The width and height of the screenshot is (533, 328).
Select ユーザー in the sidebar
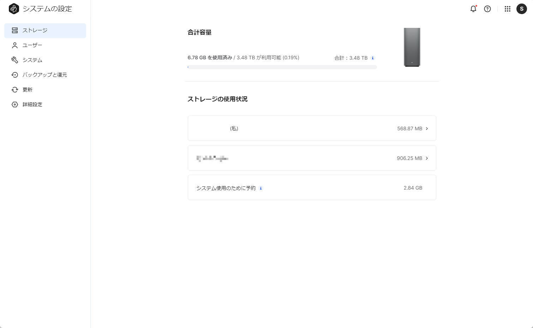[x=32, y=45]
